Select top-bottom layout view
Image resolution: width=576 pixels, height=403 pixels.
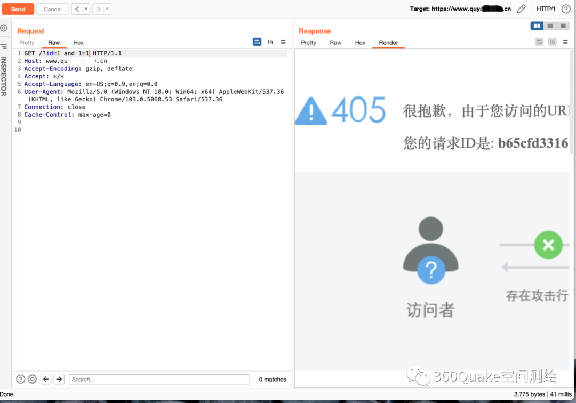pos(550,26)
